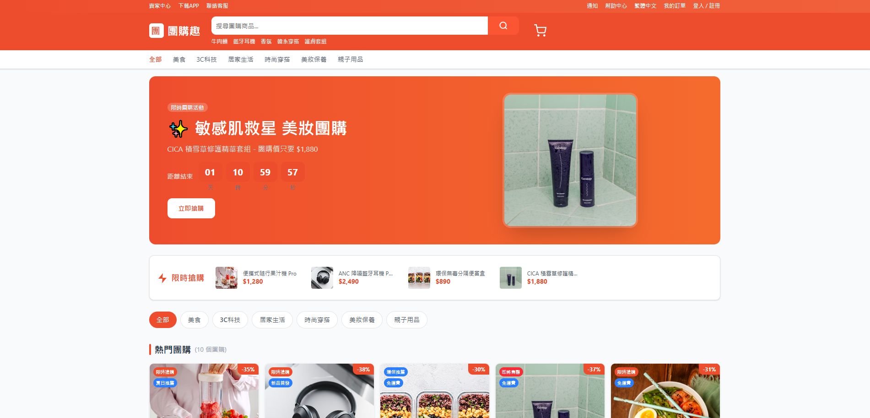The width and height of the screenshot is (870, 418).
Task: Select the 全部 filter pill
Action: (x=163, y=320)
